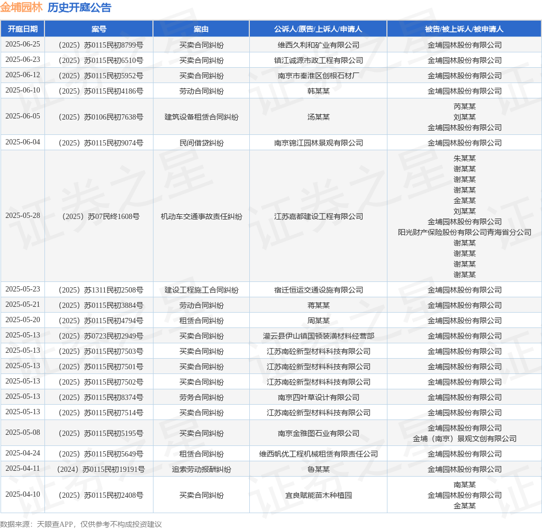This screenshot has width=542, height=529.
Task: Click plaintiff 宜良赋能苗木种植园
Action: tap(318, 496)
